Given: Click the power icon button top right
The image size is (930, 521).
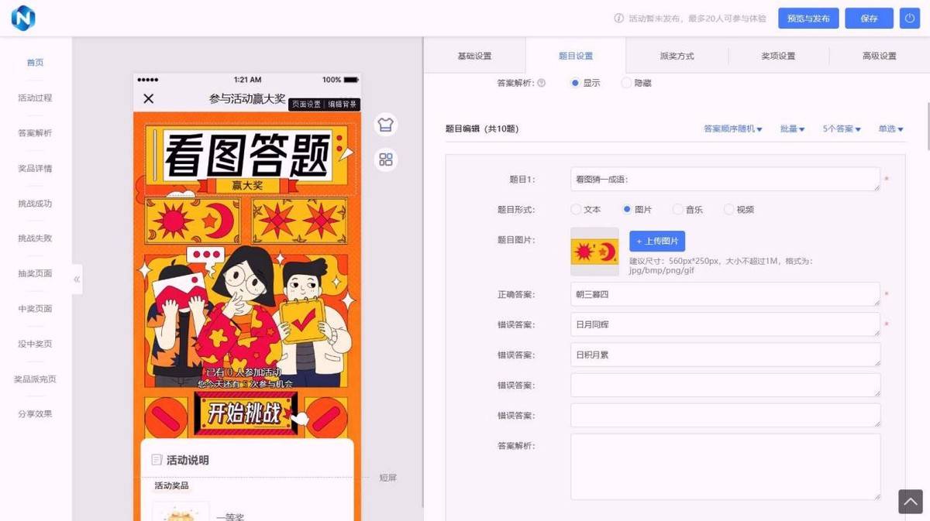Looking at the screenshot, I should click(x=909, y=19).
